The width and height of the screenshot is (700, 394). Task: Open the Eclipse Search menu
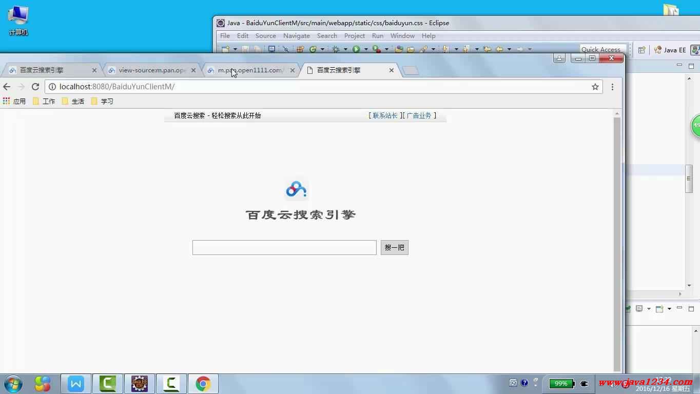pyautogui.click(x=327, y=36)
